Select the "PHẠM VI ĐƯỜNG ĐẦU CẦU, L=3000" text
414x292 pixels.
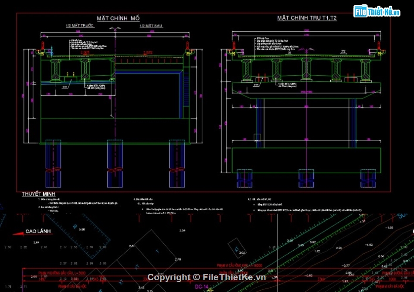60,273
